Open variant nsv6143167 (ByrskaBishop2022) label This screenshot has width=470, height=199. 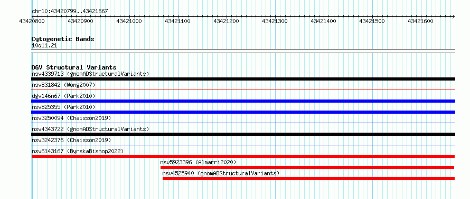pos(78,151)
